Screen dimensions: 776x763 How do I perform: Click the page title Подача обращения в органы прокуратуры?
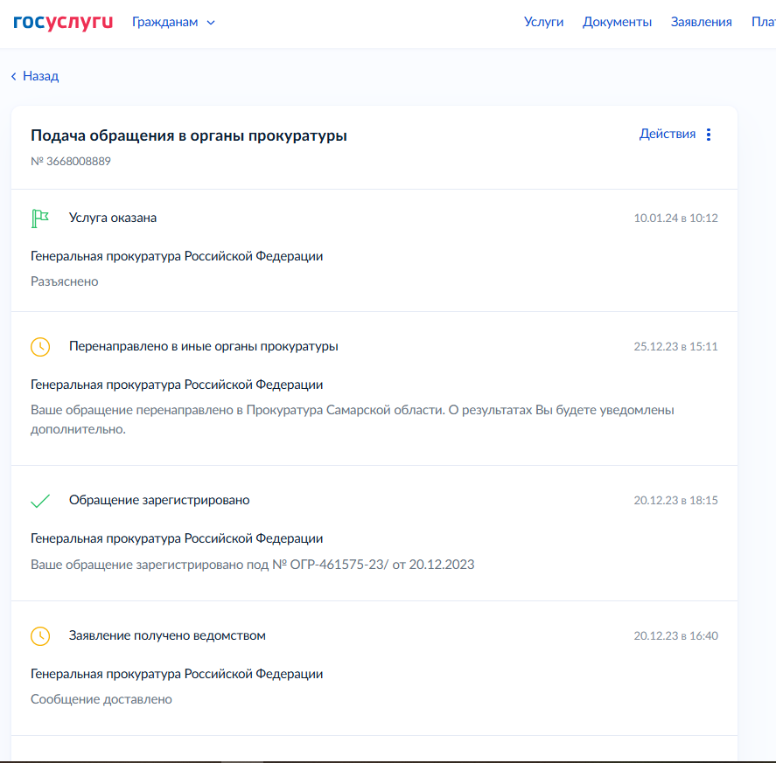coord(189,135)
